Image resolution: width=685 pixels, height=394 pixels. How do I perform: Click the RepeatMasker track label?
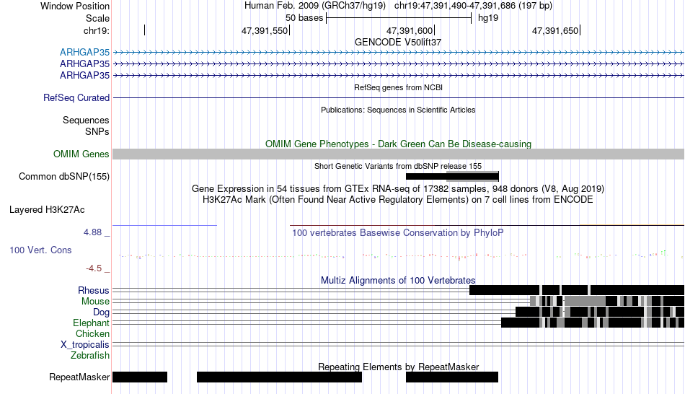(79, 377)
